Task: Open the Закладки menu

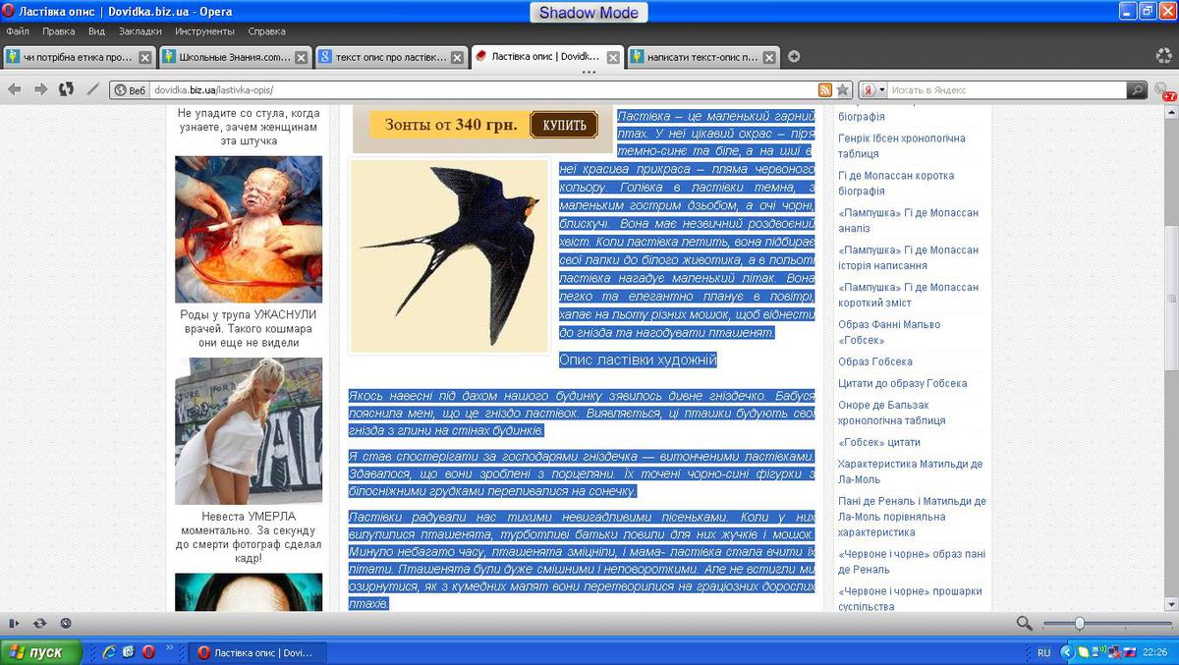Action: pyautogui.click(x=140, y=31)
